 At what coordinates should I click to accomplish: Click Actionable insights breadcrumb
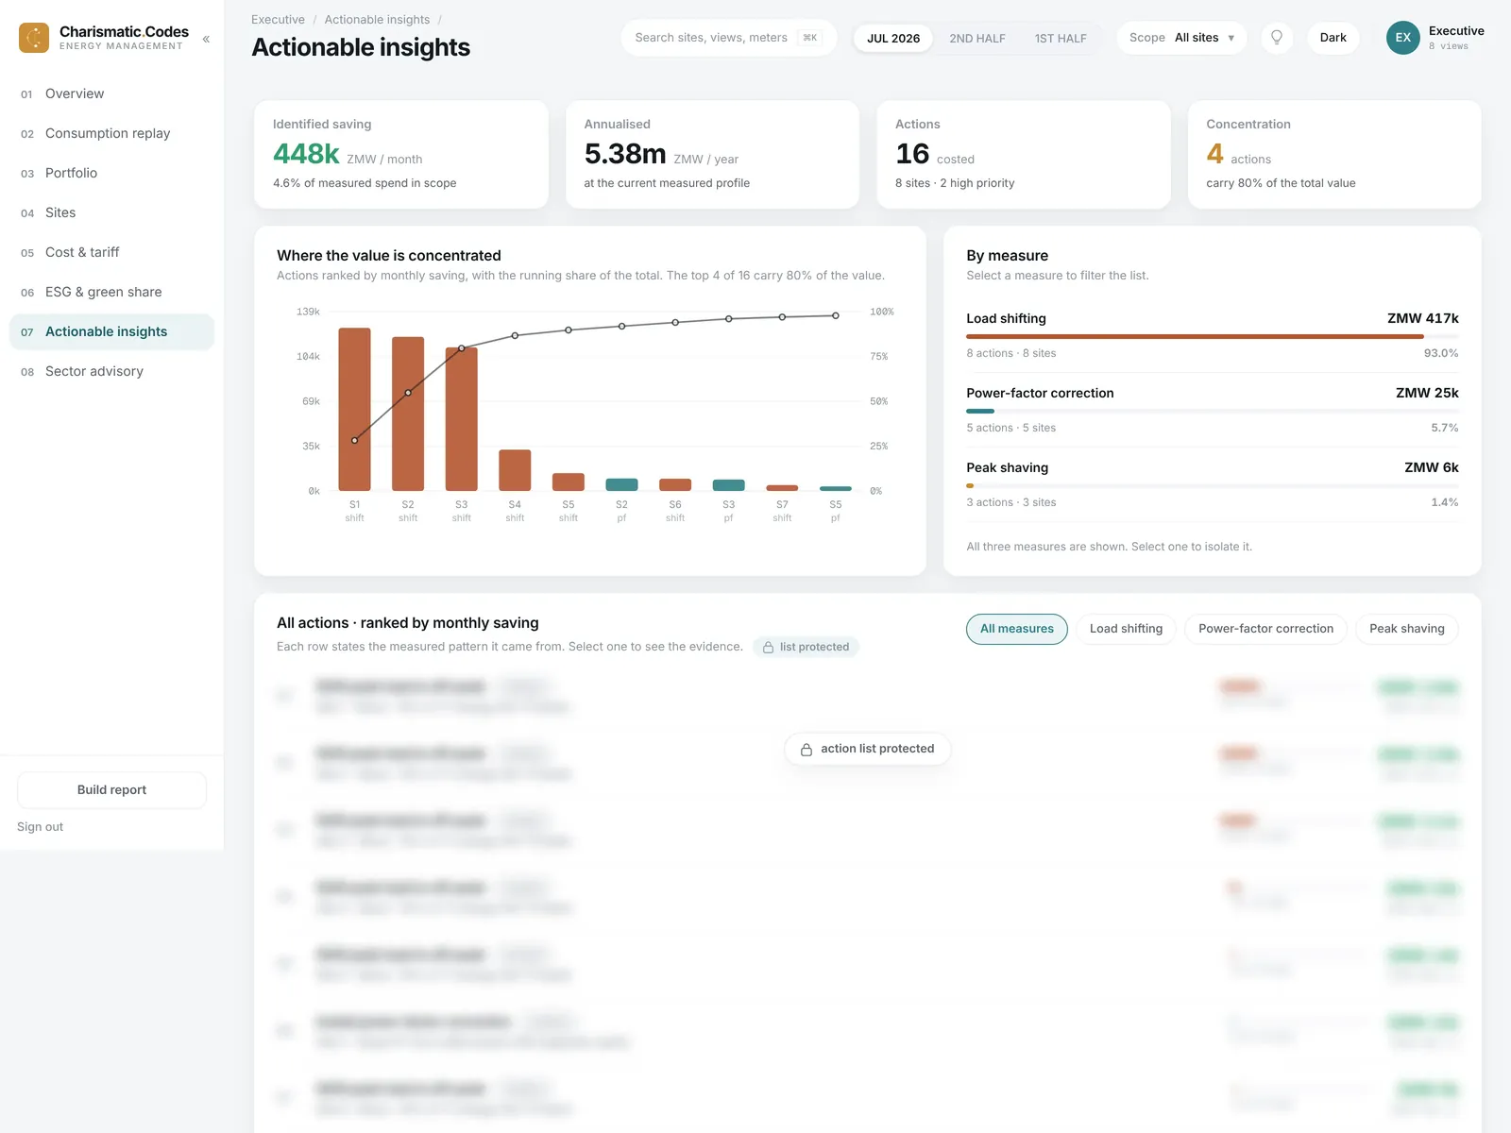point(377,20)
